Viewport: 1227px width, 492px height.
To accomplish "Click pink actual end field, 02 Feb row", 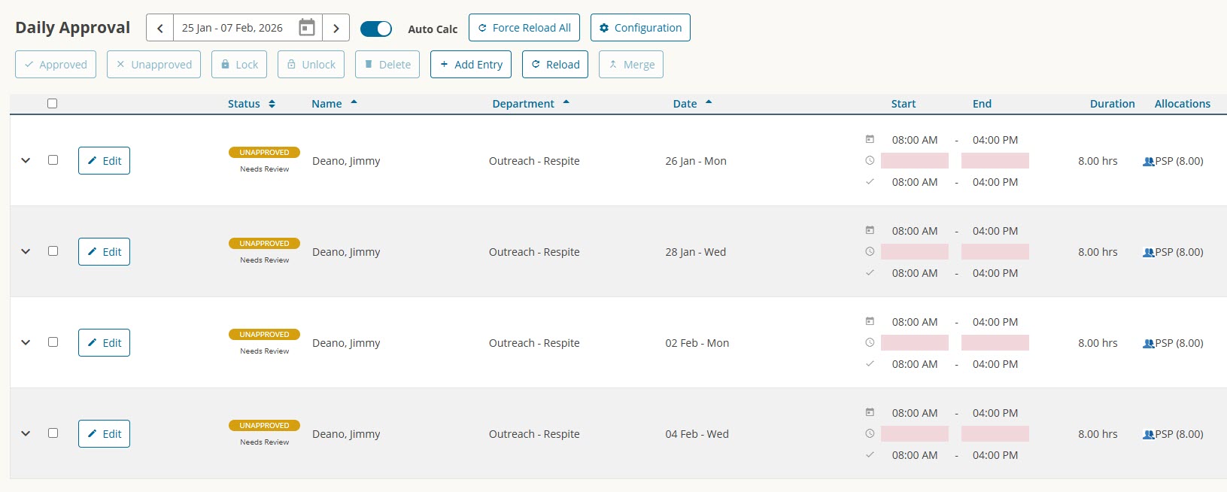I will tap(995, 343).
